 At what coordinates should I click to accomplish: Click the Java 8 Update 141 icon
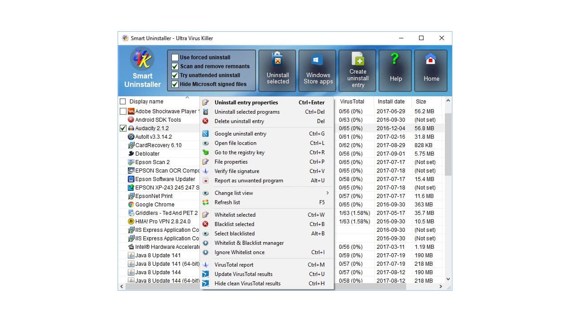130,255
